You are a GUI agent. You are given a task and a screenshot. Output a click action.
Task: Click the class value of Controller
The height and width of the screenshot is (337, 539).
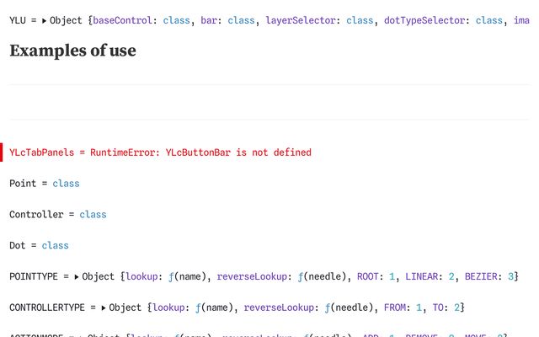pyautogui.click(x=93, y=215)
